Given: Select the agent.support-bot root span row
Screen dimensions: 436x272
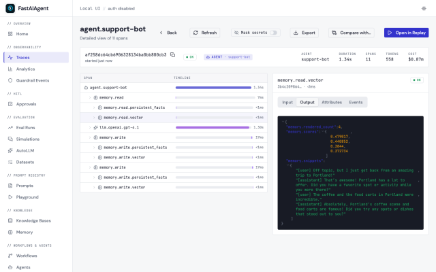Looking at the screenshot, I should (174, 88).
